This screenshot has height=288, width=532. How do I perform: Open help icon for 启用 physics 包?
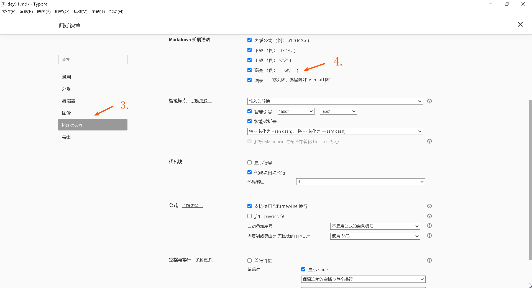pos(429,216)
